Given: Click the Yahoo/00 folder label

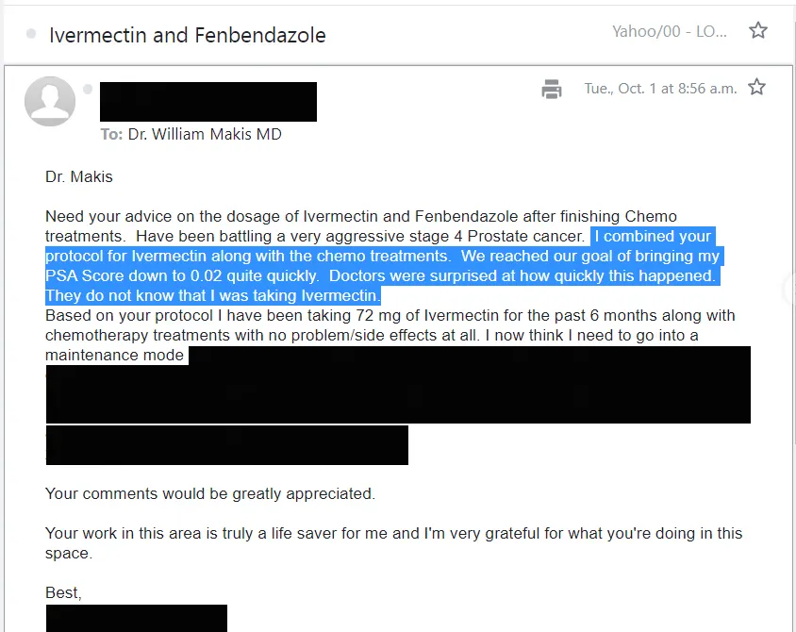Looking at the screenshot, I should (x=670, y=31).
